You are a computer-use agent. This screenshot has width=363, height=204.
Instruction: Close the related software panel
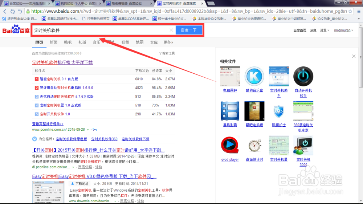(354, 56)
